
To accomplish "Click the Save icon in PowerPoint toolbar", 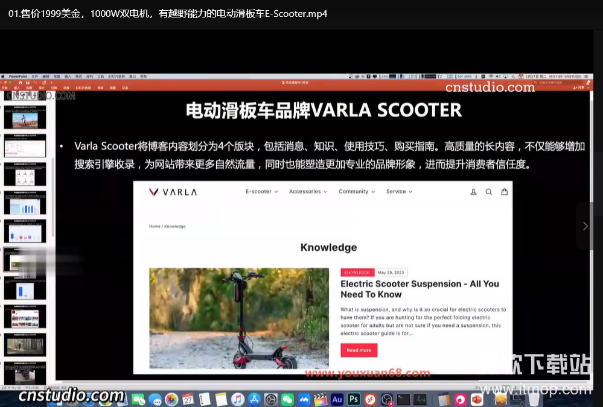I will (x=28, y=83).
